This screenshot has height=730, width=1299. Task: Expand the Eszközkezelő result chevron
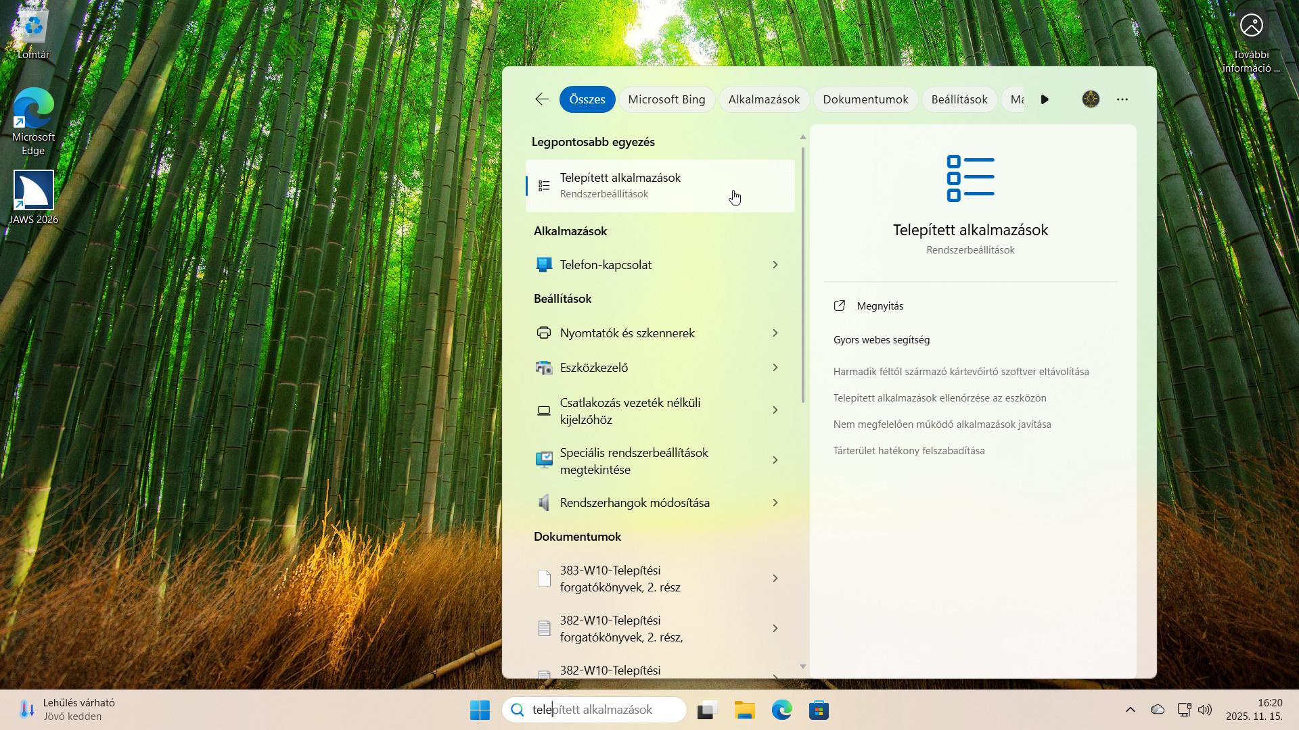click(x=775, y=368)
